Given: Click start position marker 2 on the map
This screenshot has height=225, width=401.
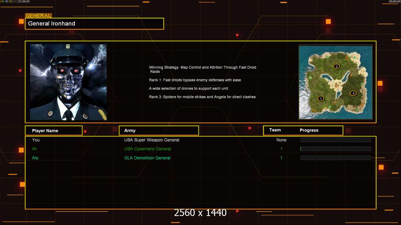Looking at the screenshot, I should click(x=337, y=66).
